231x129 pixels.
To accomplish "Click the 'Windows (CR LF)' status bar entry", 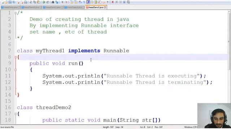I will pyautogui.click(x=191, y=127).
